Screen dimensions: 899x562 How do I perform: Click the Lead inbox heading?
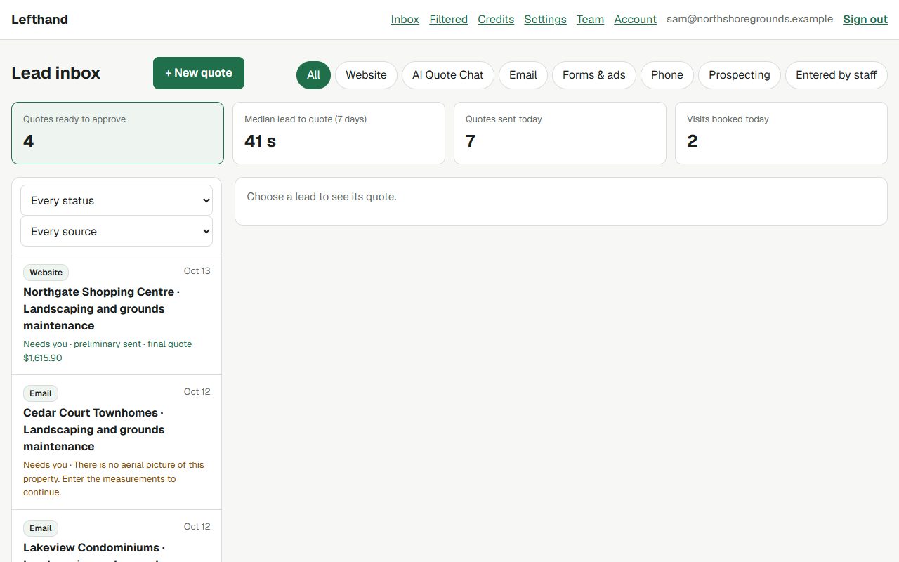tap(56, 73)
